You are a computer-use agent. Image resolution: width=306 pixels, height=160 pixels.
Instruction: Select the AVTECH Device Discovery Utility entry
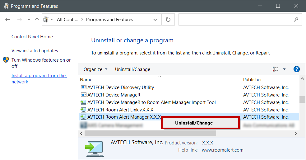pos(121,87)
